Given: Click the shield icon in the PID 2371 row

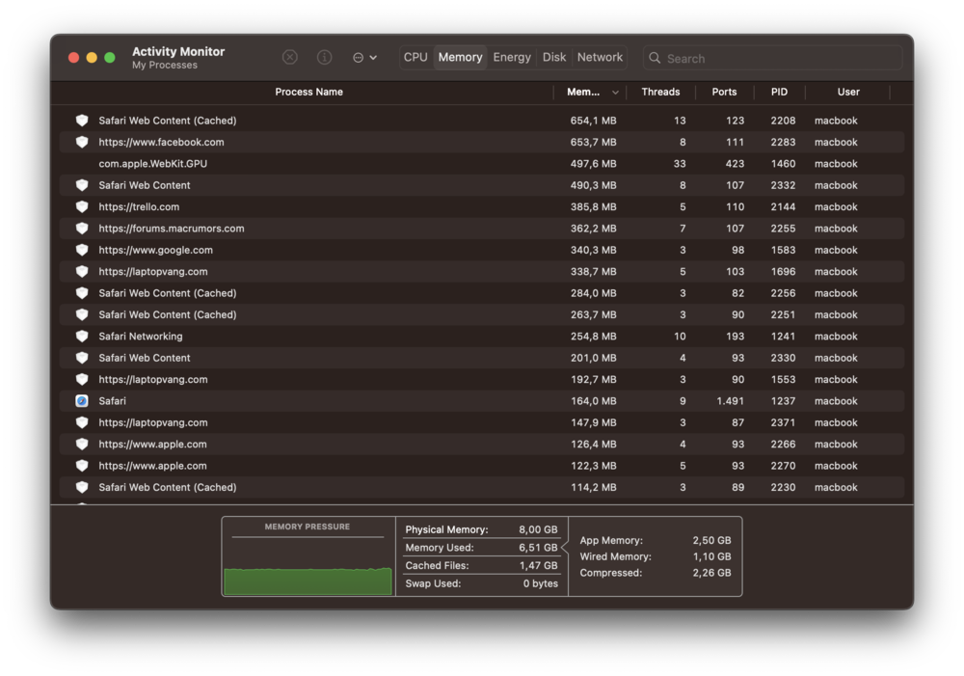Looking at the screenshot, I should 82,422.
